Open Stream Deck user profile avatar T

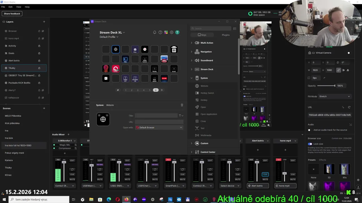[177, 32]
